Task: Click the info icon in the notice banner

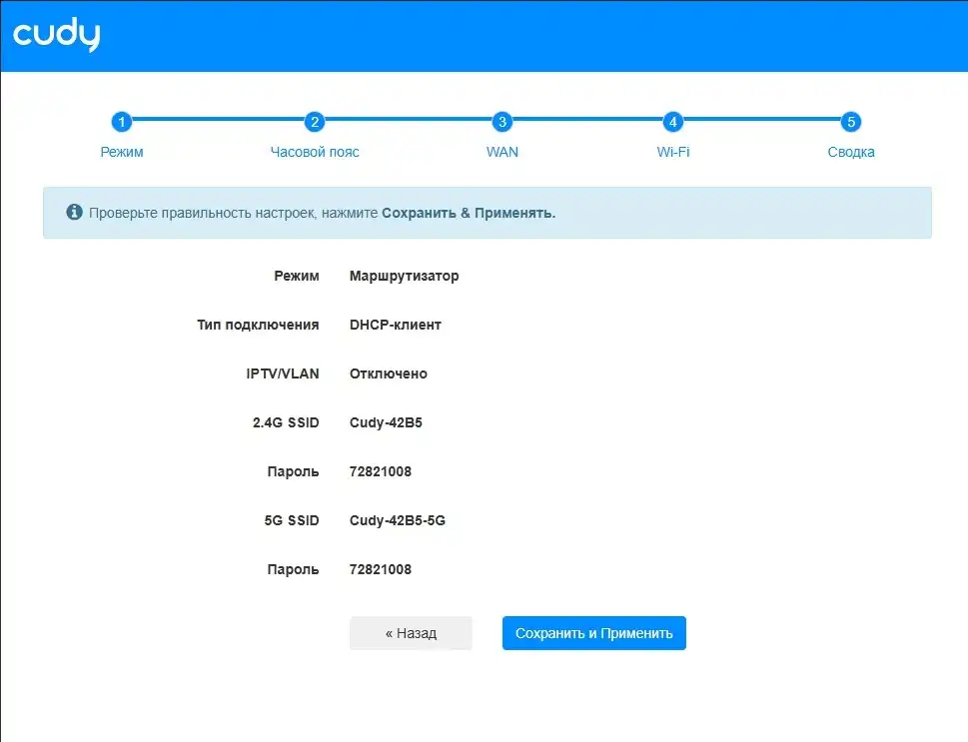Action: (x=74, y=213)
